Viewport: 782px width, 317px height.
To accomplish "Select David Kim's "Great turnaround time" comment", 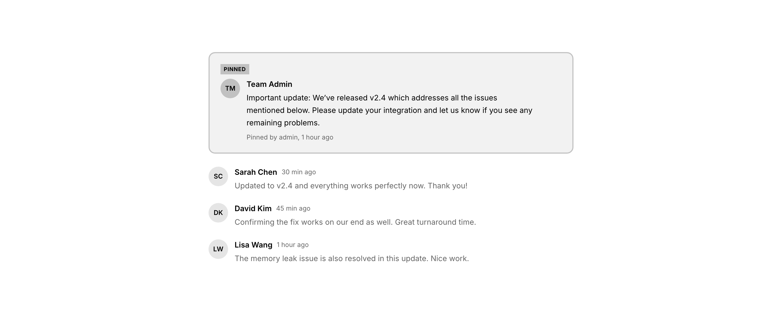I will (355, 222).
